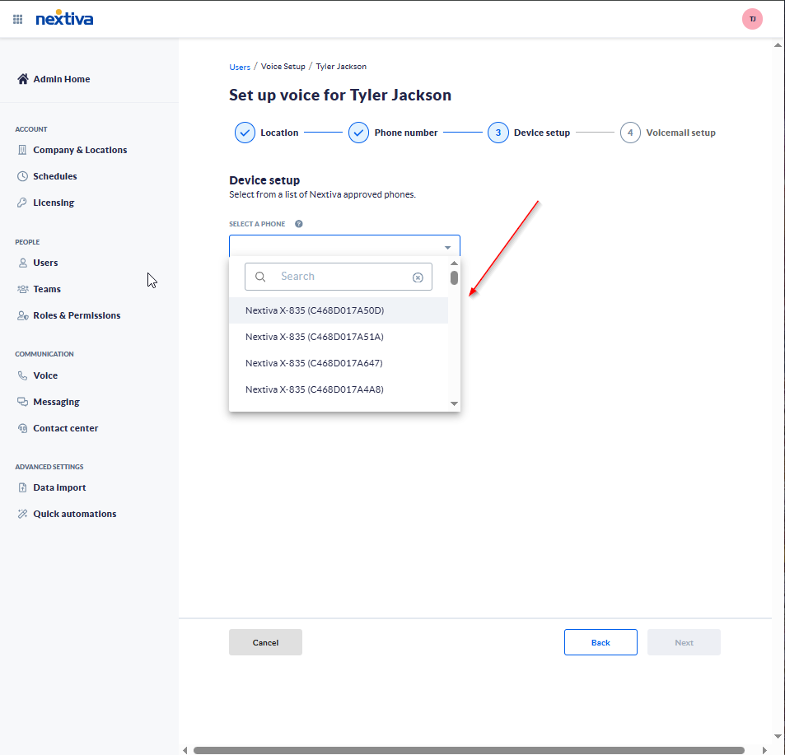The height and width of the screenshot is (755, 785).
Task: Click the Quick automations wand icon
Action: coord(22,514)
